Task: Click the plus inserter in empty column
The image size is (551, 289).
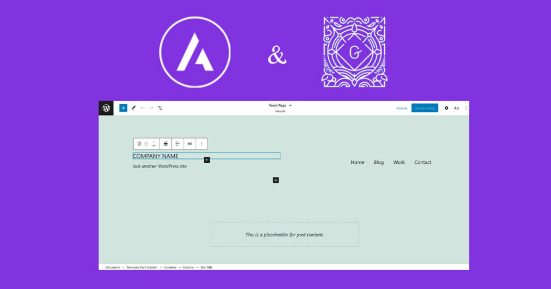Action: pyautogui.click(x=276, y=180)
